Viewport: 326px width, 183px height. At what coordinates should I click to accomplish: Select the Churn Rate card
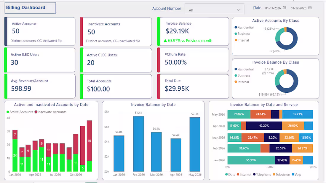point(193,60)
